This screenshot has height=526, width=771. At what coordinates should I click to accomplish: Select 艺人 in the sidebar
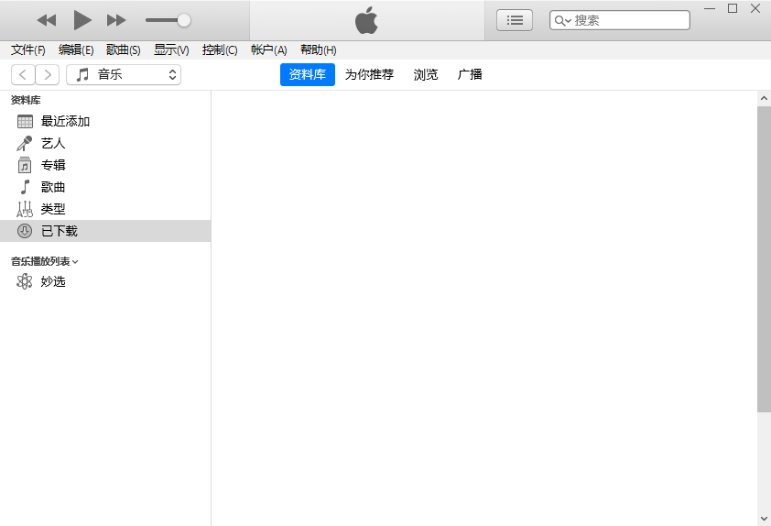point(105,143)
